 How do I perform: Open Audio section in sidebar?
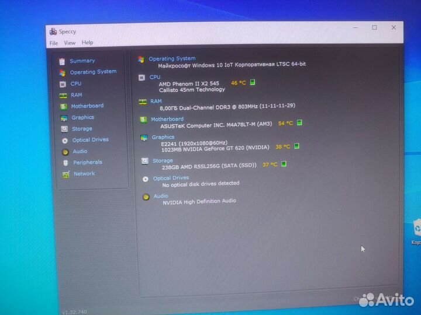(x=80, y=151)
